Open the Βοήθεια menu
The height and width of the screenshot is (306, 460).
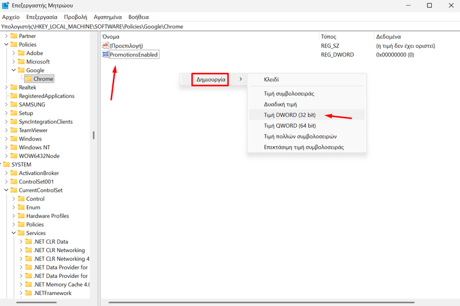tap(139, 17)
